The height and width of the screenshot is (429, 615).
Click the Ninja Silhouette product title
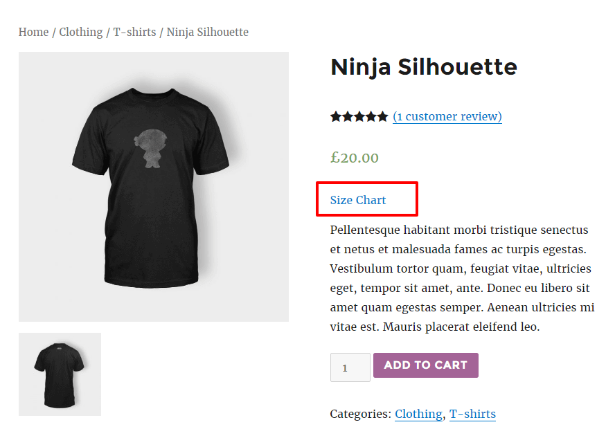coord(424,67)
